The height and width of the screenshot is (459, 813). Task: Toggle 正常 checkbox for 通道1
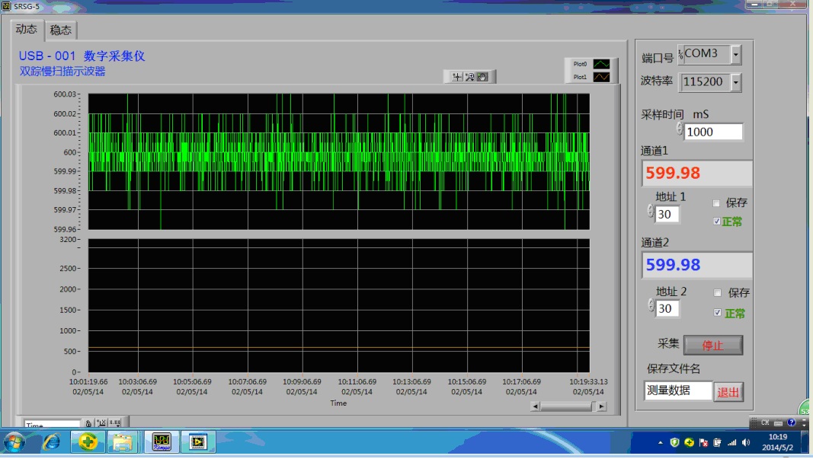(716, 222)
